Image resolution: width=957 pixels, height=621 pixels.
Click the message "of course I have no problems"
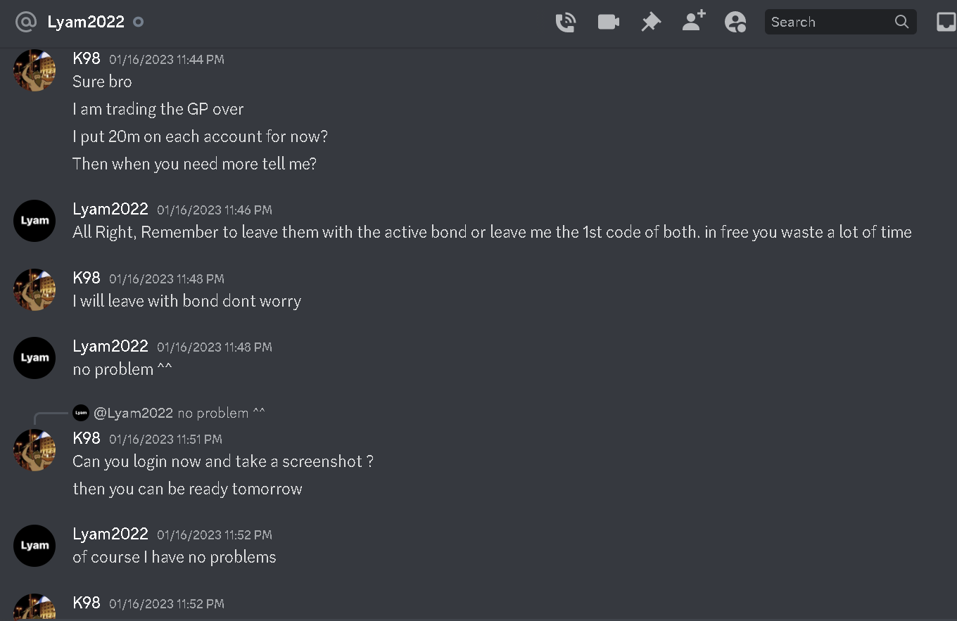[x=175, y=557]
